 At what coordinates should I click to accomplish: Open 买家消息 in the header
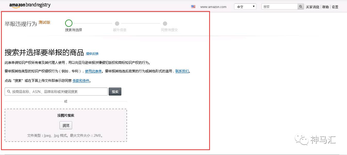click(x=312, y=7)
